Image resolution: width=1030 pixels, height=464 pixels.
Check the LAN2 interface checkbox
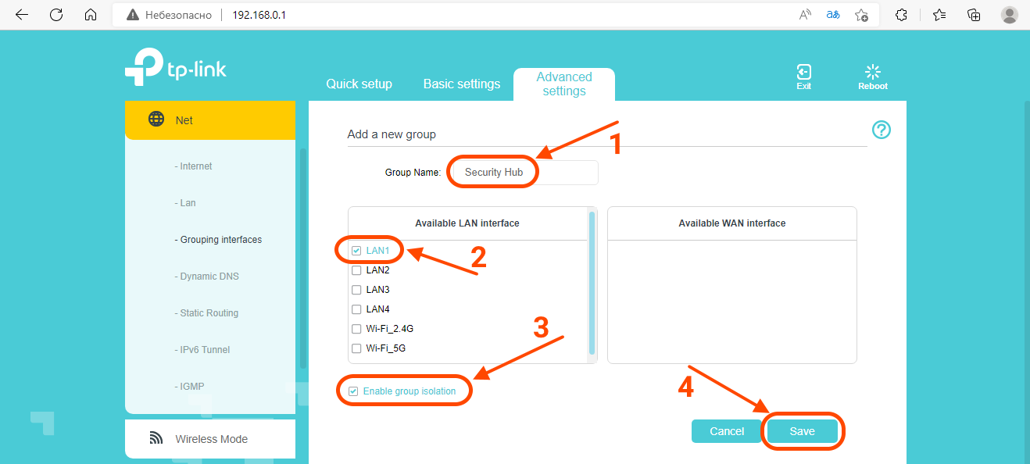(356, 270)
